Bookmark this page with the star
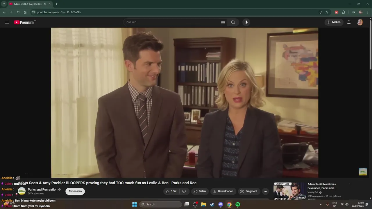This screenshot has width=372, height=209. [x=327, y=12]
